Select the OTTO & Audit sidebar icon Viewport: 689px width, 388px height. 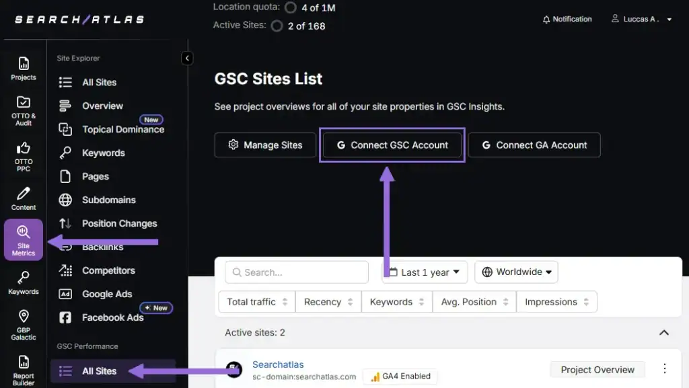pos(23,108)
